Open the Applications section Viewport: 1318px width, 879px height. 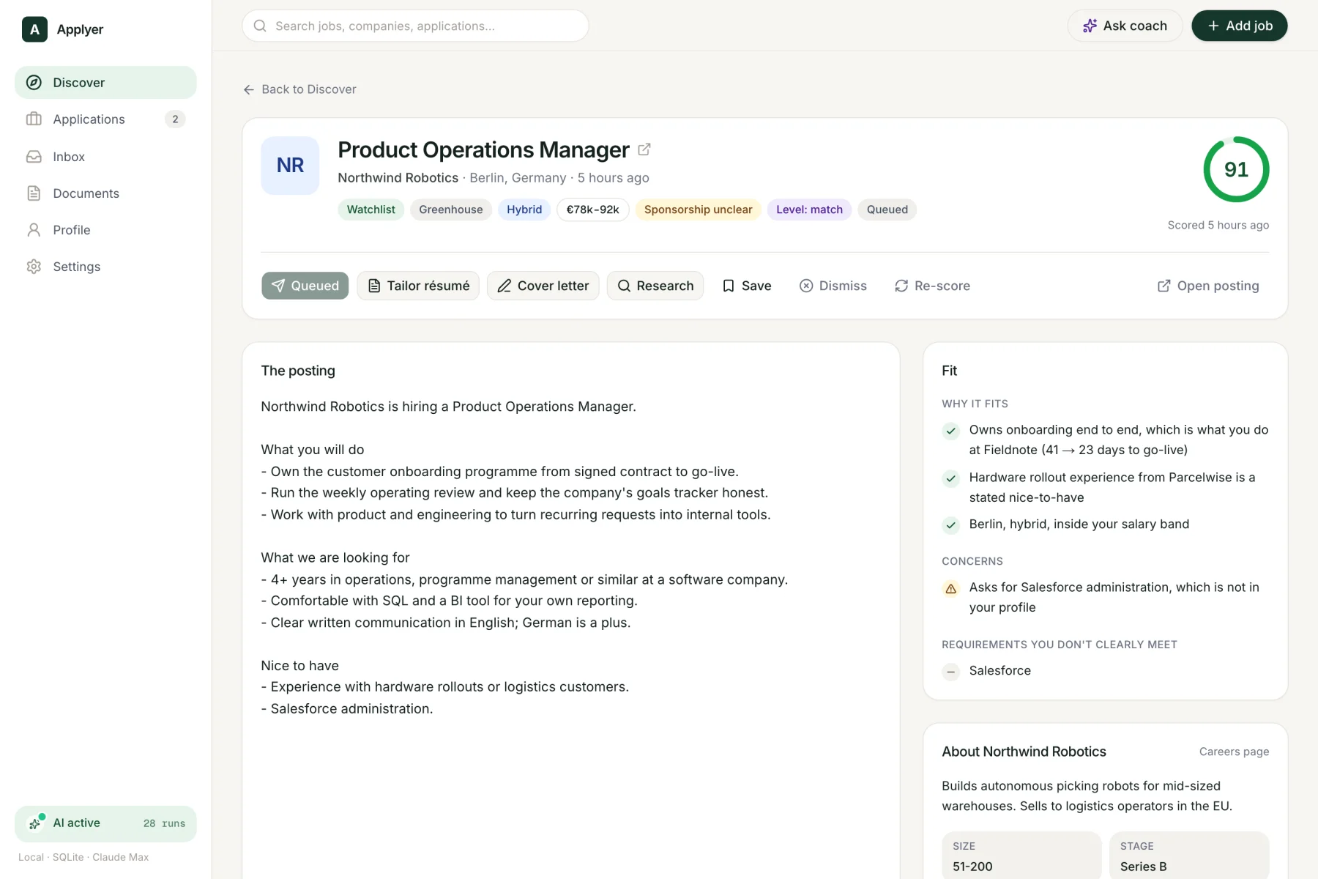point(105,119)
